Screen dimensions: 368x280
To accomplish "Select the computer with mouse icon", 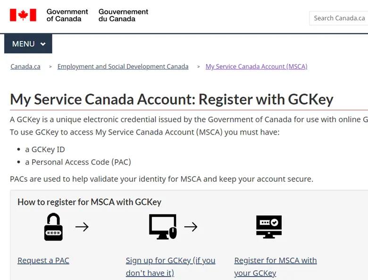I will coord(163,227).
